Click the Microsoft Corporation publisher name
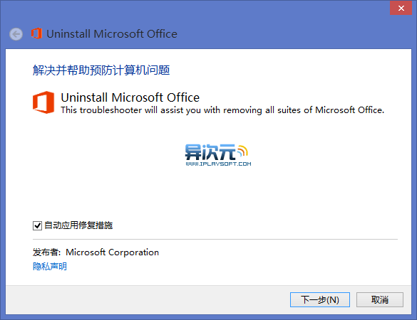This screenshot has height=320, width=417. pyautogui.click(x=112, y=252)
